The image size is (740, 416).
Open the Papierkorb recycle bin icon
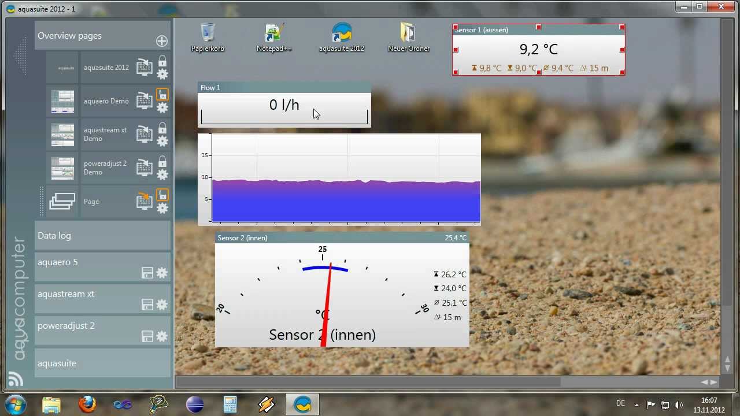click(208, 38)
